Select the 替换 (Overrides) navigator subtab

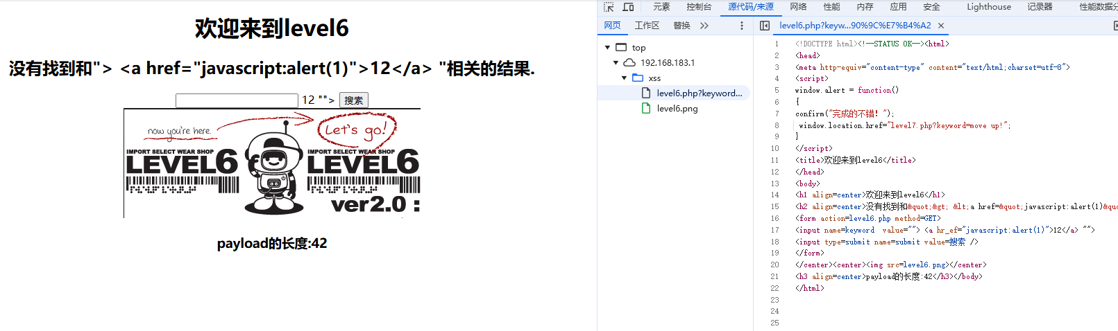(681, 26)
